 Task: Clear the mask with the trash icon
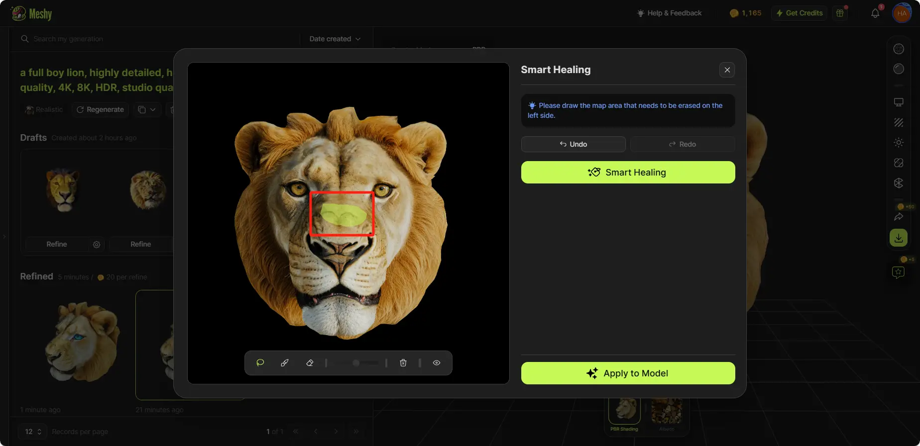403,363
